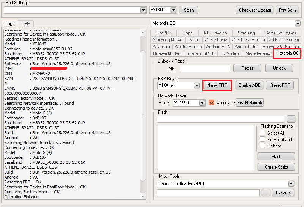Click the log scrollbar down arrow
Viewport: 304px width, 207px height.
click(143, 196)
